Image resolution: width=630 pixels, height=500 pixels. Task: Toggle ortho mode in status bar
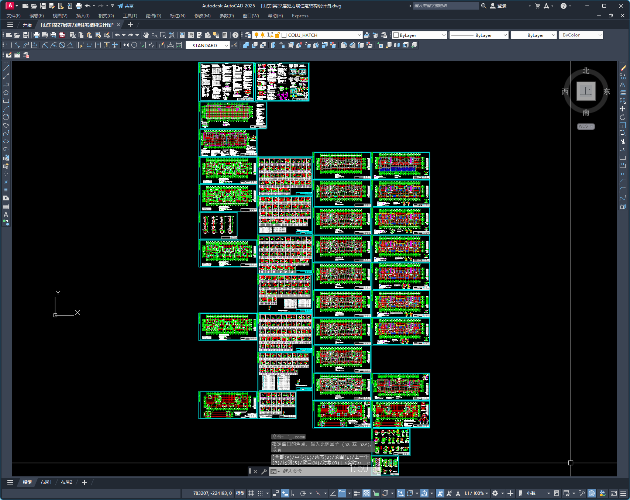pyautogui.click(x=294, y=493)
